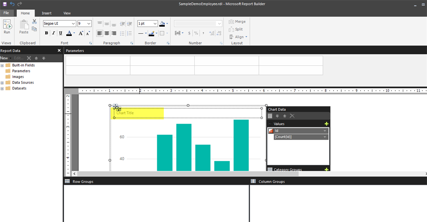Open the Segoe UI font family dropdown
This screenshot has width=427, height=222.
[x=73, y=24]
